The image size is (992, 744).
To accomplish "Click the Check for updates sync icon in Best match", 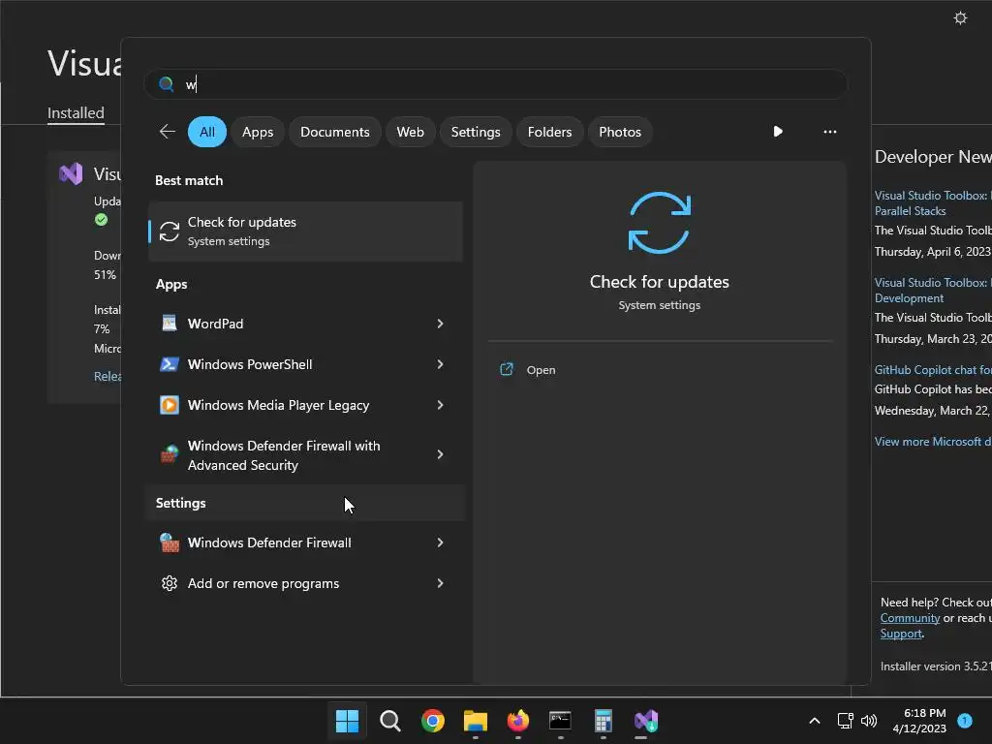I will pyautogui.click(x=169, y=232).
